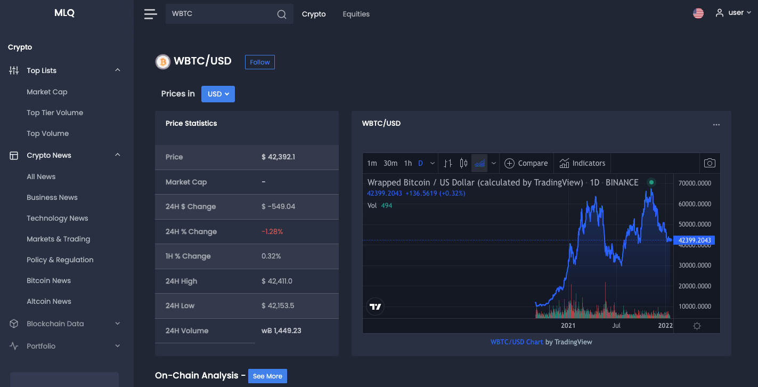Click the Compare plus icon button
This screenshot has width=758, height=387.
[526, 163]
